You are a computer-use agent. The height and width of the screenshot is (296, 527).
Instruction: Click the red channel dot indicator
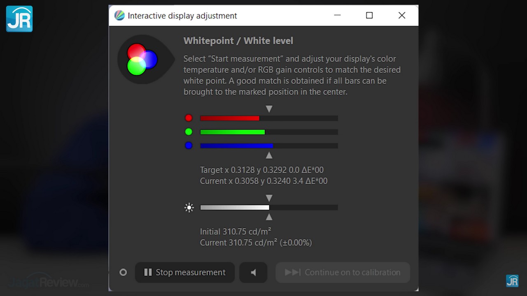(189, 118)
